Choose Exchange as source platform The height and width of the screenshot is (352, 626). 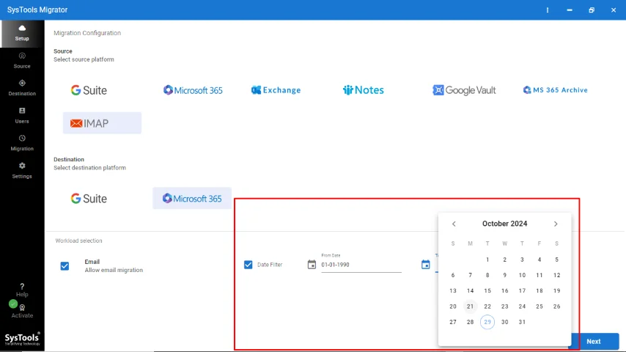[x=276, y=90]
